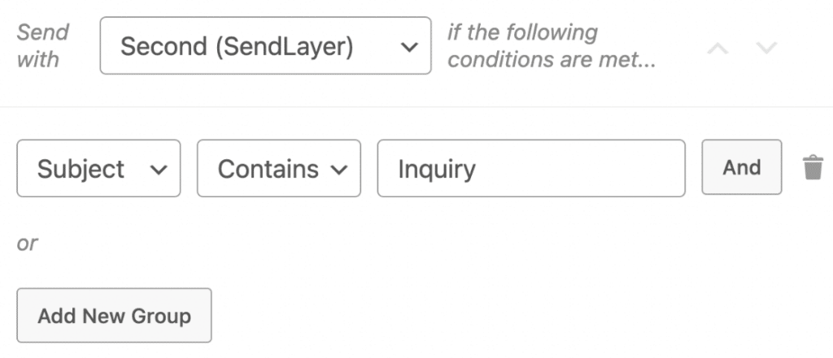Viewport: 833px width, 358px height.
Task: Click the "if the following" text line
Action: click(522, 33)
